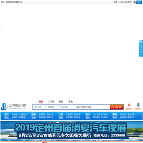Click the red 搜索 search button
This screenshot has width=143, height=143.
(117, 107)
